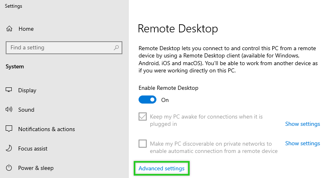Navigate to Power & sleep label
The height and width of the screenshot is (178, 327).
pos(36,168)
